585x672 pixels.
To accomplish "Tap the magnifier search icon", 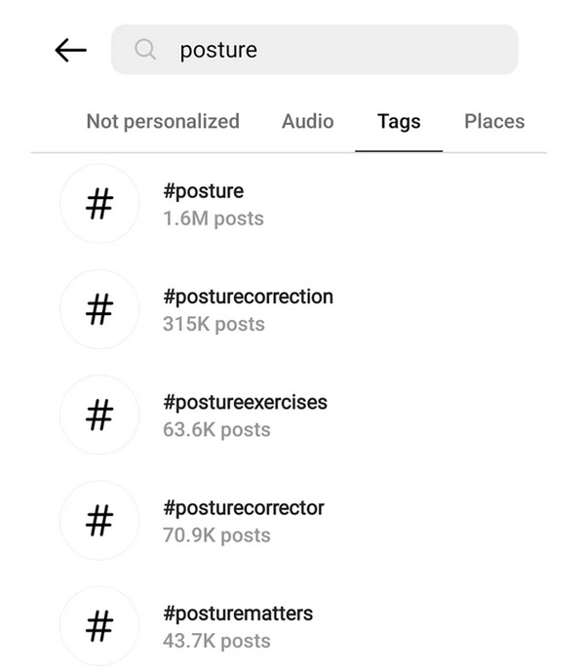I will (x=145, y=50).
